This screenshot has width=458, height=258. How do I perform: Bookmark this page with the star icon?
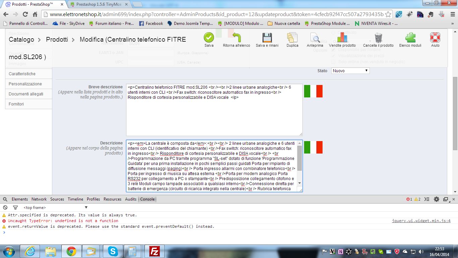tap(388, 14)
